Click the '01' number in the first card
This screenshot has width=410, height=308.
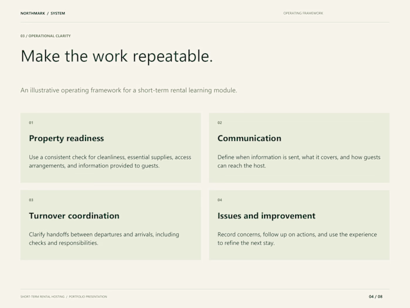click(x=31, y=123)
